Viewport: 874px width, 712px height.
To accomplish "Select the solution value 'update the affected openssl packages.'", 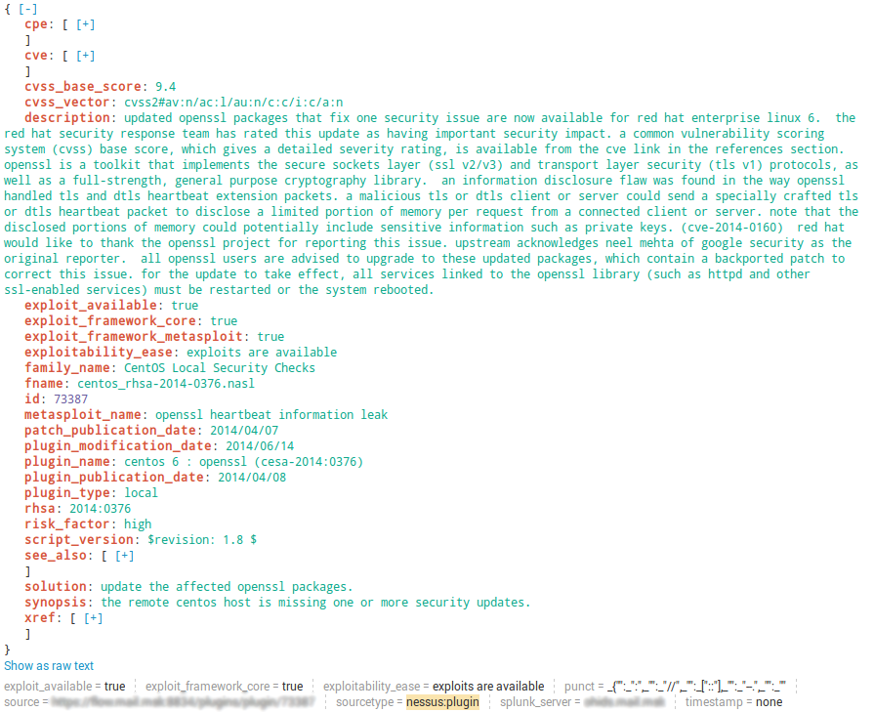I will [227, 587].
